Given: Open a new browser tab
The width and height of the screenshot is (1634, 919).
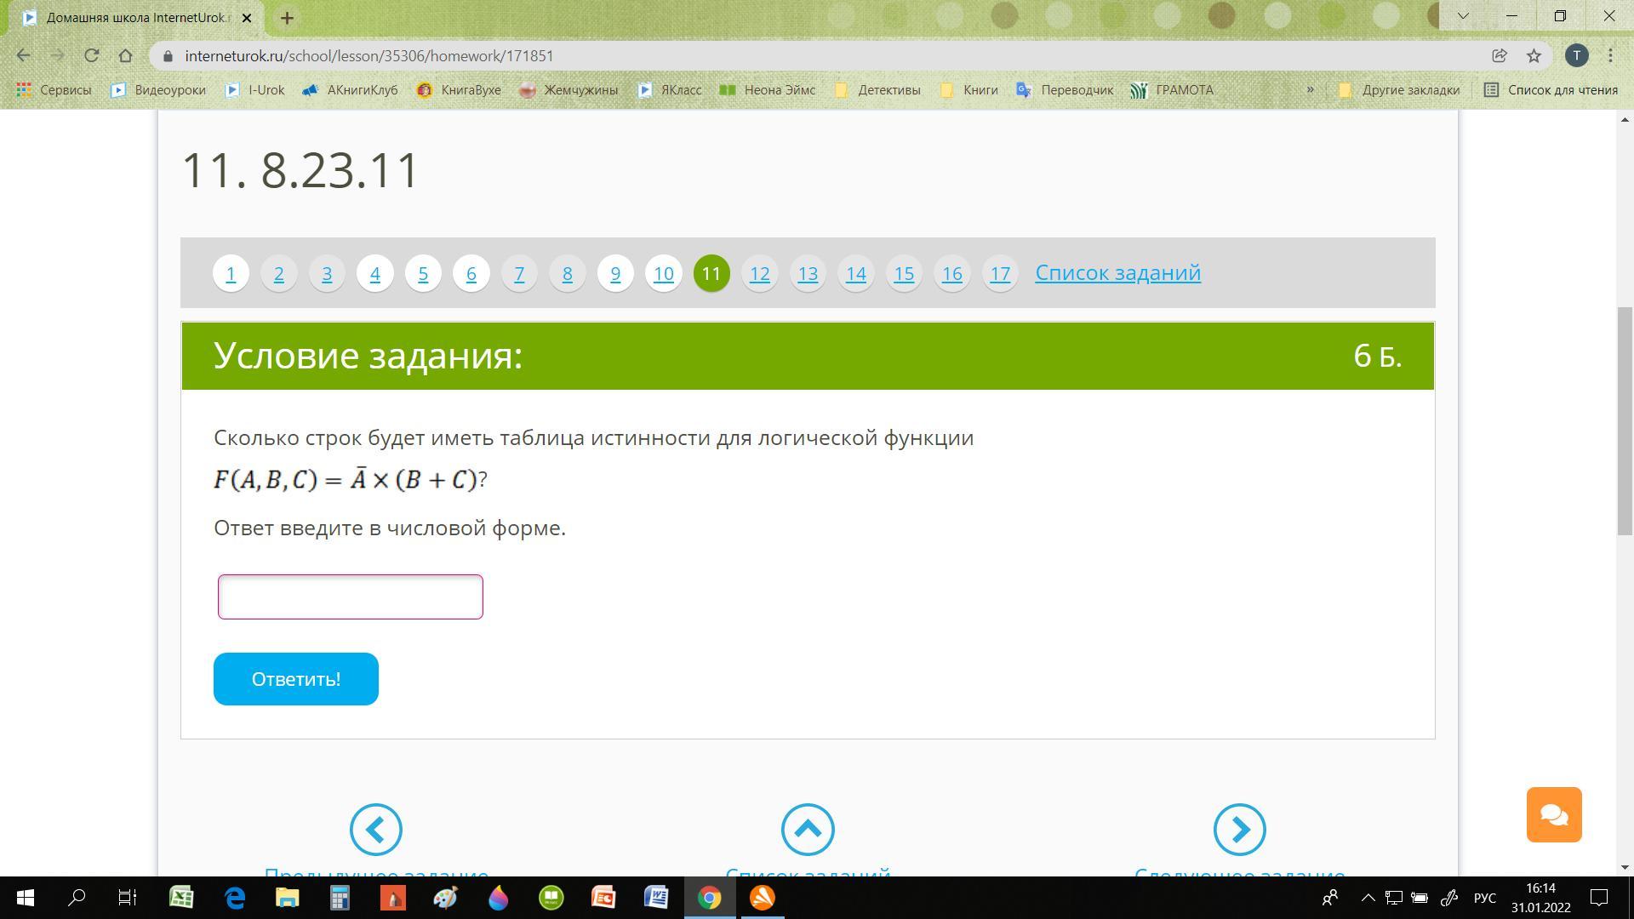Looking at the screenshot, I should tap(287, 18).
